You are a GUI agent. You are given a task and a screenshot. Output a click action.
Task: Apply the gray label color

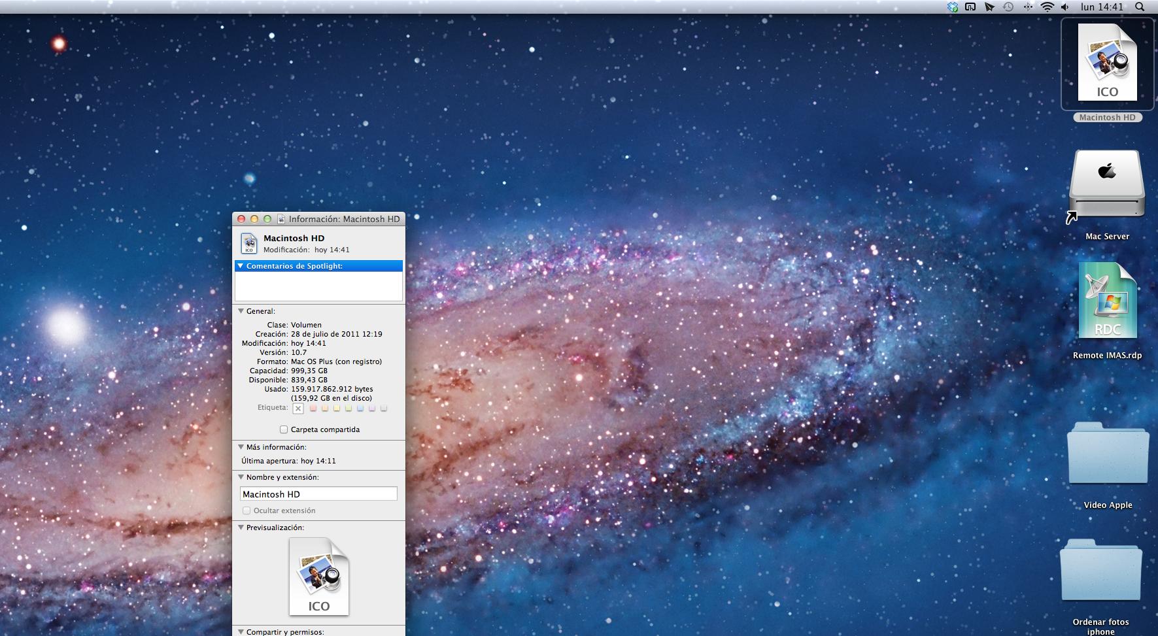point(384,409)
